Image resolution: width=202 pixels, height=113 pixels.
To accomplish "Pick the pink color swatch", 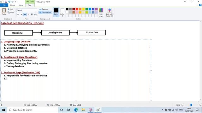I will coord(77,12).
